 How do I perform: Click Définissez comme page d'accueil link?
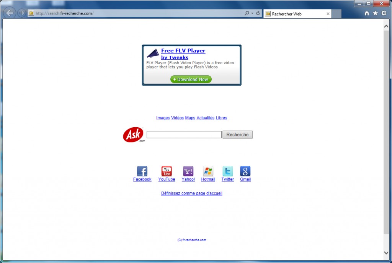click(x=192, y=193)
